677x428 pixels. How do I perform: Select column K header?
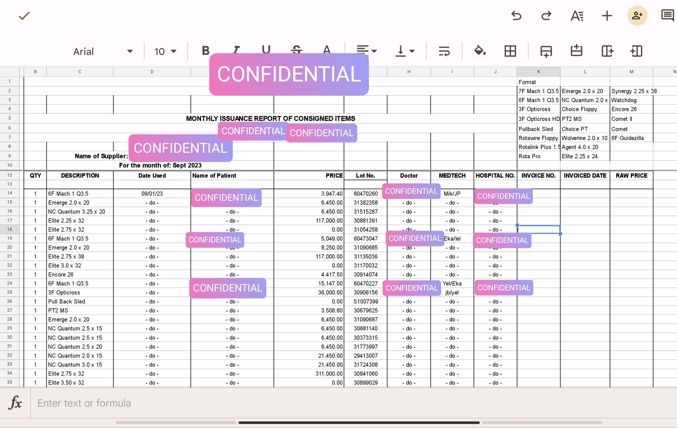click(x=538, y=72)
